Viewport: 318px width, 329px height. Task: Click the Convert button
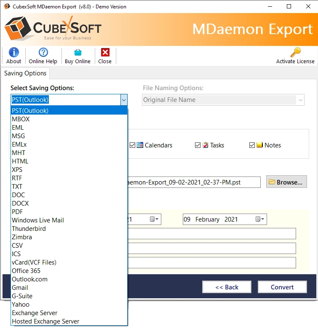point(282,287)
